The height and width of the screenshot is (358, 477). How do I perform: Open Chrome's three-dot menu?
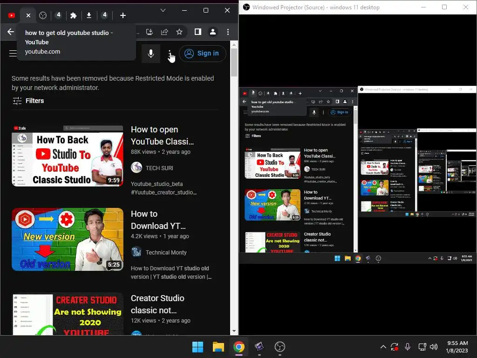(228, 32)
